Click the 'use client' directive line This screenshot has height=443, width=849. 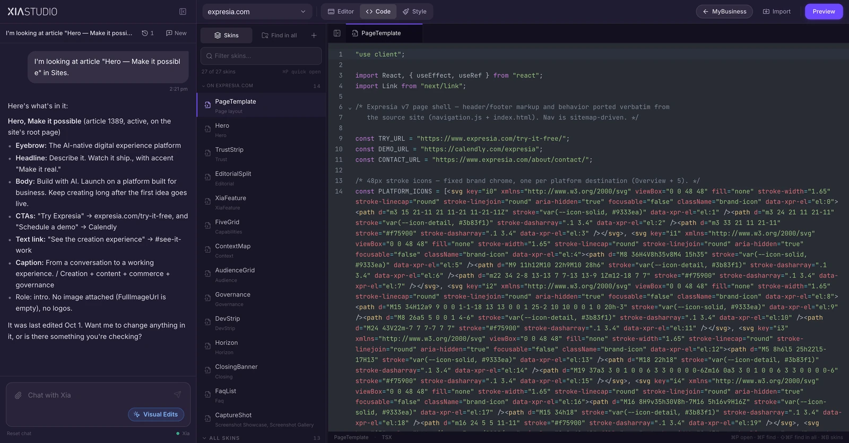380,54
